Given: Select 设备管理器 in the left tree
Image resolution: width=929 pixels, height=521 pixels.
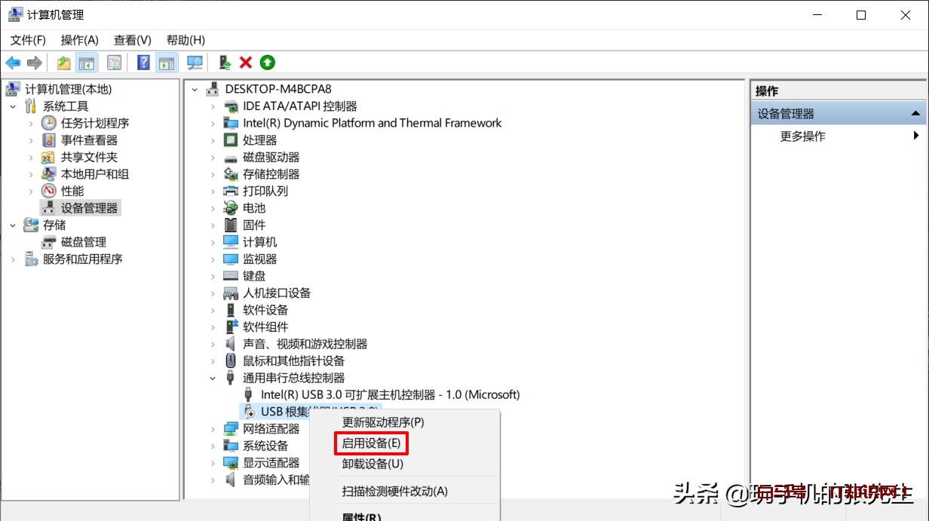Looking at the screenshot, I should pyautogui.click(x=89, y=208).
